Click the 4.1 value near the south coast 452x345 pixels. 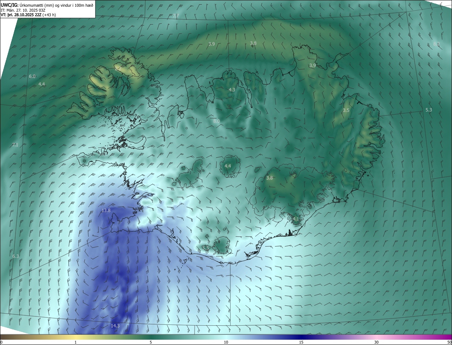click(296, 219)
